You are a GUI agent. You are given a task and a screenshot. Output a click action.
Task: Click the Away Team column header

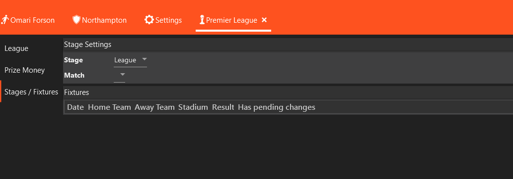point(155,107)
